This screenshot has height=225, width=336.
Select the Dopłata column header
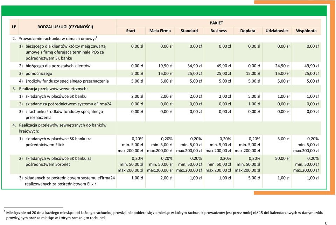248,31
